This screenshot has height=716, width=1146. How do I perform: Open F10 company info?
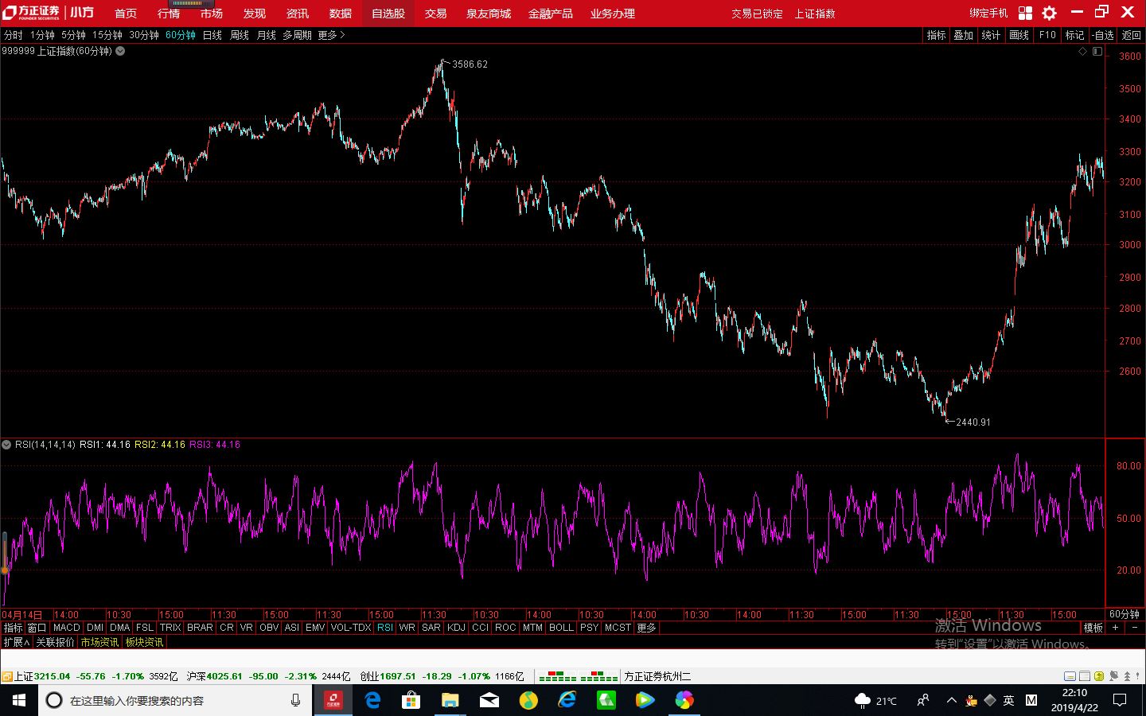coord(1047,35)
